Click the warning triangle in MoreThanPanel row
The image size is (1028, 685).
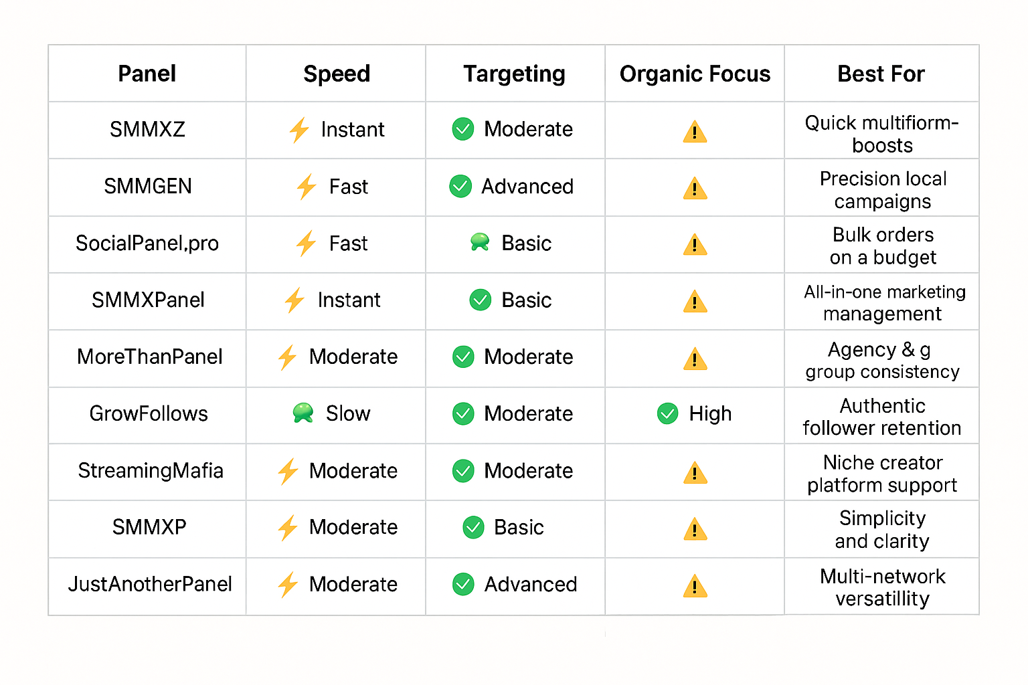(x=695, y=359)
